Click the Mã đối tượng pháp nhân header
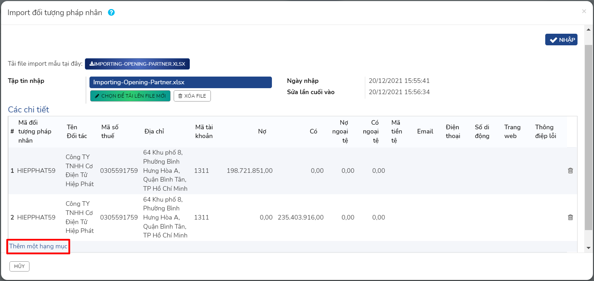The image size is (594, 281). pos(35,131)
